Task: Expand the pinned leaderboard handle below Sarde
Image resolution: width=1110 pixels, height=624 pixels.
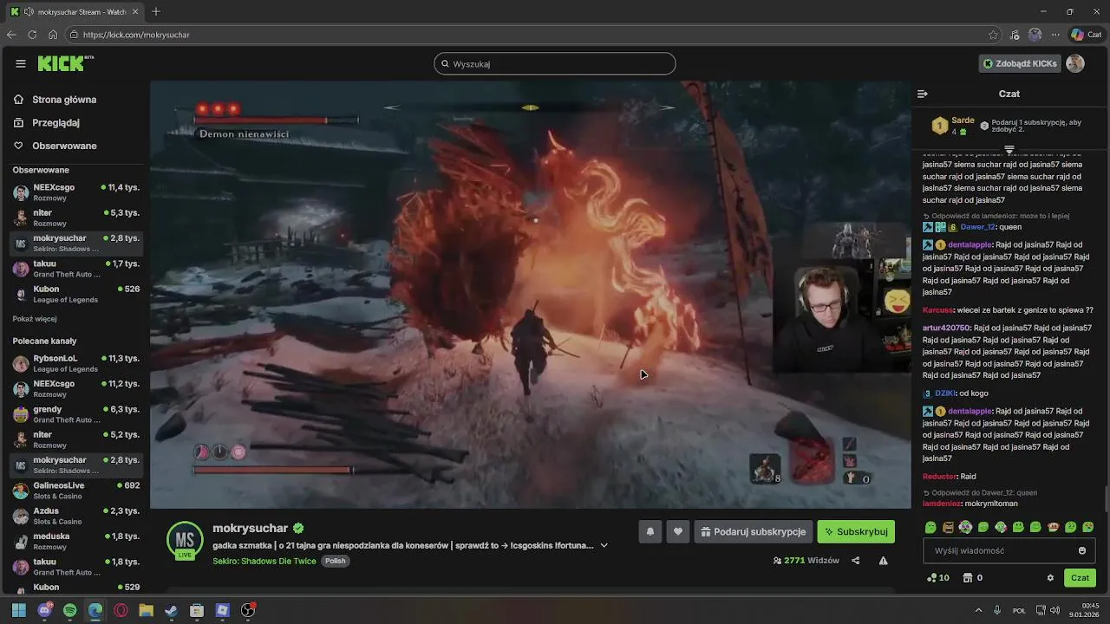Action: pos(1009,150)
